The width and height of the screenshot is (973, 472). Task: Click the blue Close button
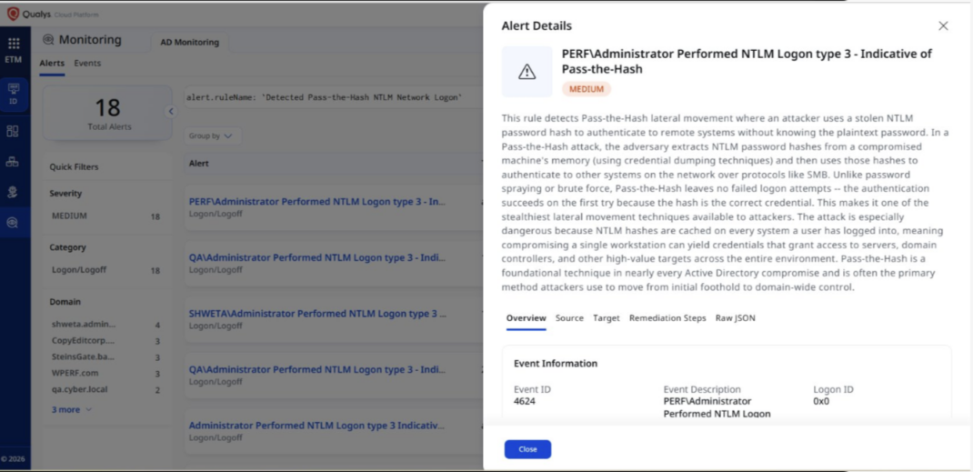pyautogui.click(x=527, y=449)
